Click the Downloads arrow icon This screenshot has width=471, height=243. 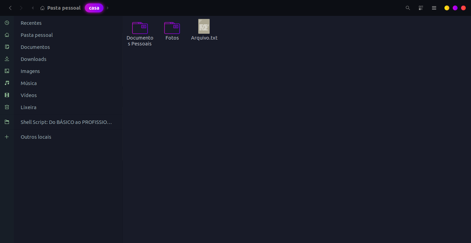click(x=7, y=59)
